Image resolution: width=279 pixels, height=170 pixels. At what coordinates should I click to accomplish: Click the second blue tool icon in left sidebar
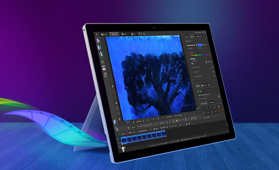(x=99, y=47)
